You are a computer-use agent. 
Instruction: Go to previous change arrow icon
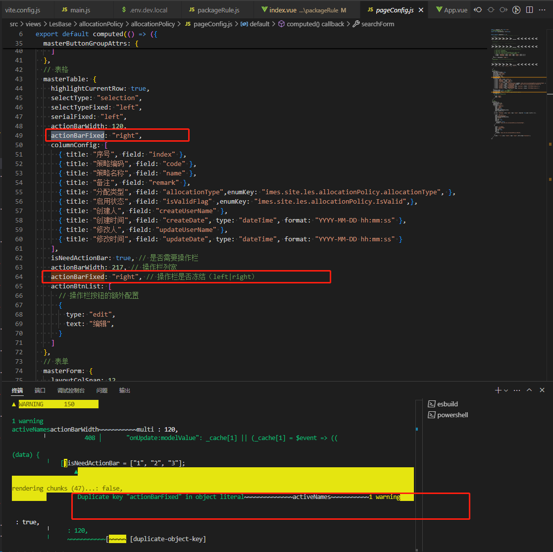(478, 10)
